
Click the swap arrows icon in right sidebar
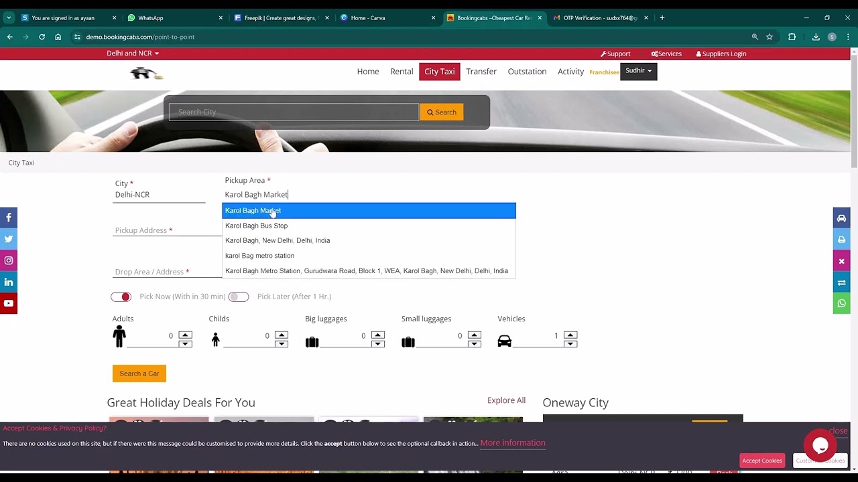tap(842, 282)
